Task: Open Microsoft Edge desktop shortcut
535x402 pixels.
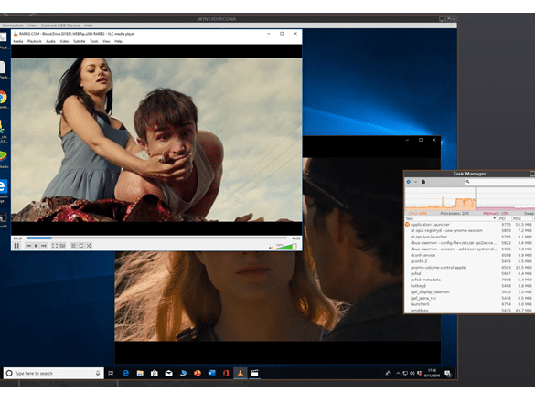Action: 4,191
